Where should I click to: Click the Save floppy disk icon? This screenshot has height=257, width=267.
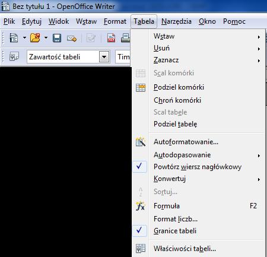pos(57,38)
